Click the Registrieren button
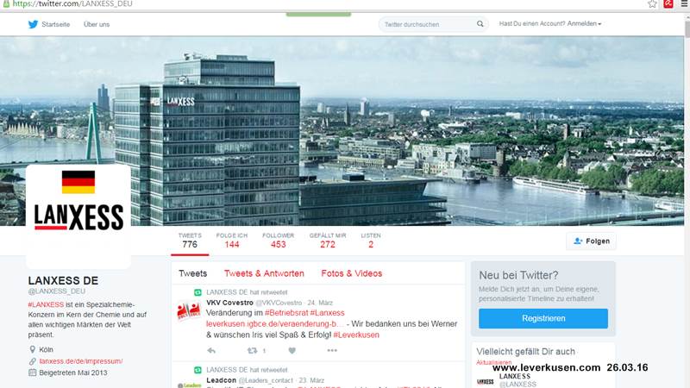This screenshot has height=388, width=690. click(x=543, y=318)
